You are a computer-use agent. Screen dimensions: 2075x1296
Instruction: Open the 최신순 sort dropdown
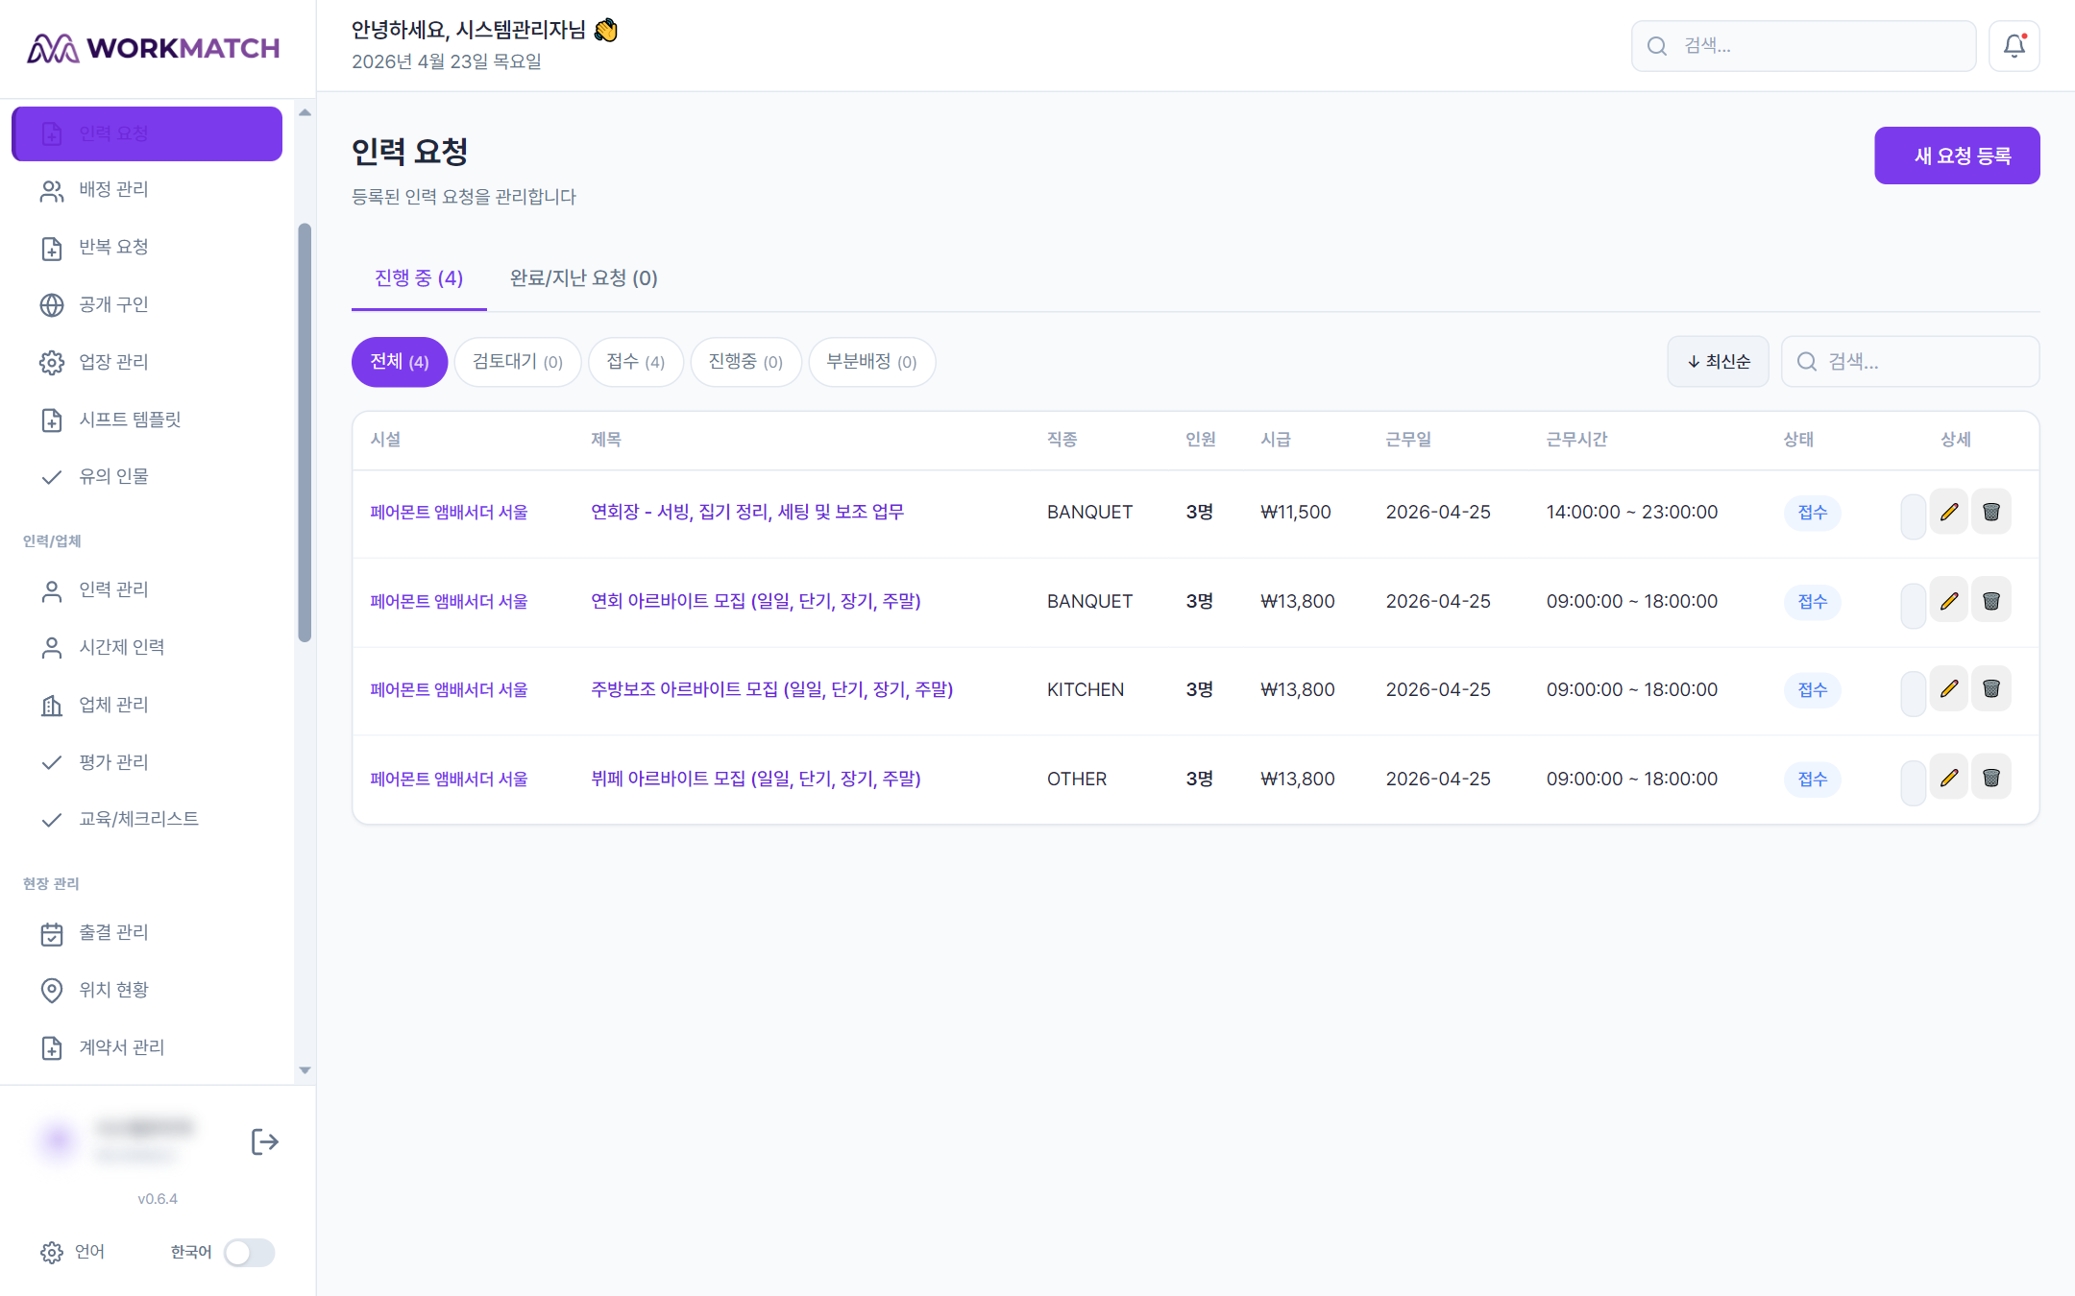point(1718,362)
